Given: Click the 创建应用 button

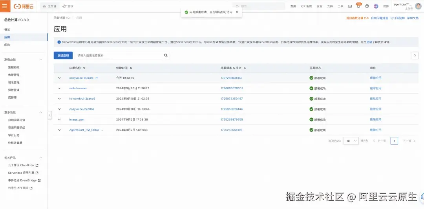Looking at the screenshot, I should (x=63, y=56).
